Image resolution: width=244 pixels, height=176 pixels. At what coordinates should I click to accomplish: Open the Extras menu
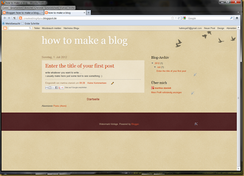[64, 8]
